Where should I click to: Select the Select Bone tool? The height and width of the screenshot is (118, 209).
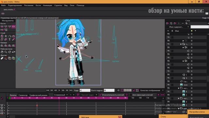click(x=2, y=27)
